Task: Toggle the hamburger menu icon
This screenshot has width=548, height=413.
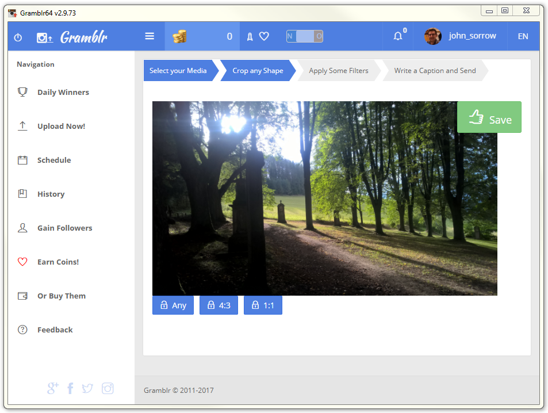Action: [150, 36]
